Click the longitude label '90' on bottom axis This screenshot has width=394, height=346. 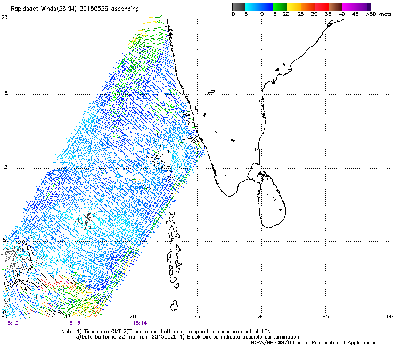[x=390, y=317]
